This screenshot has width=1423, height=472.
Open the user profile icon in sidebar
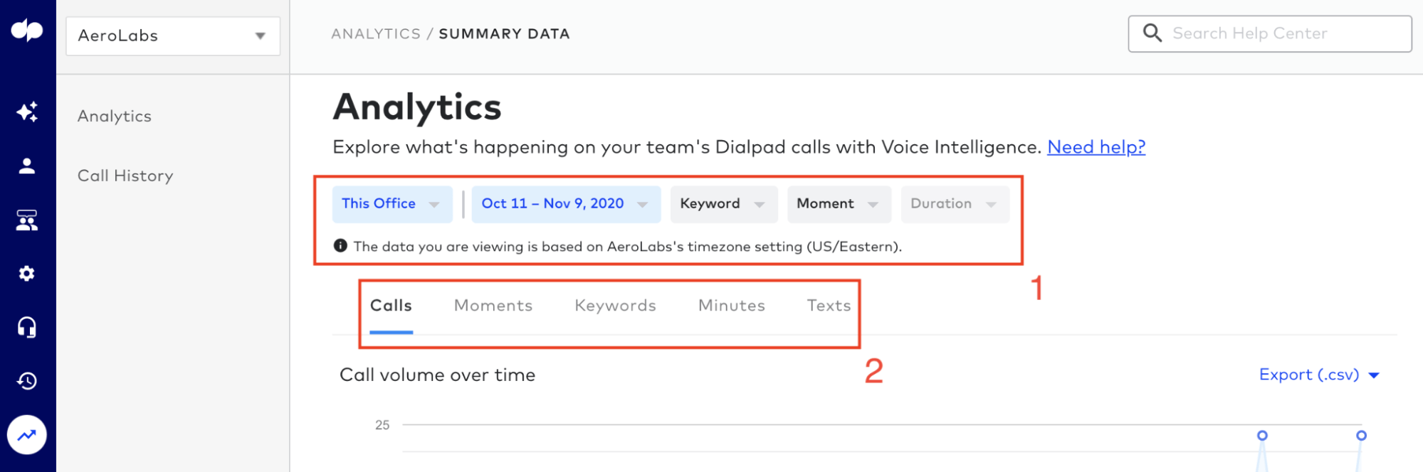pyautogui.click(x=27, y=166)
